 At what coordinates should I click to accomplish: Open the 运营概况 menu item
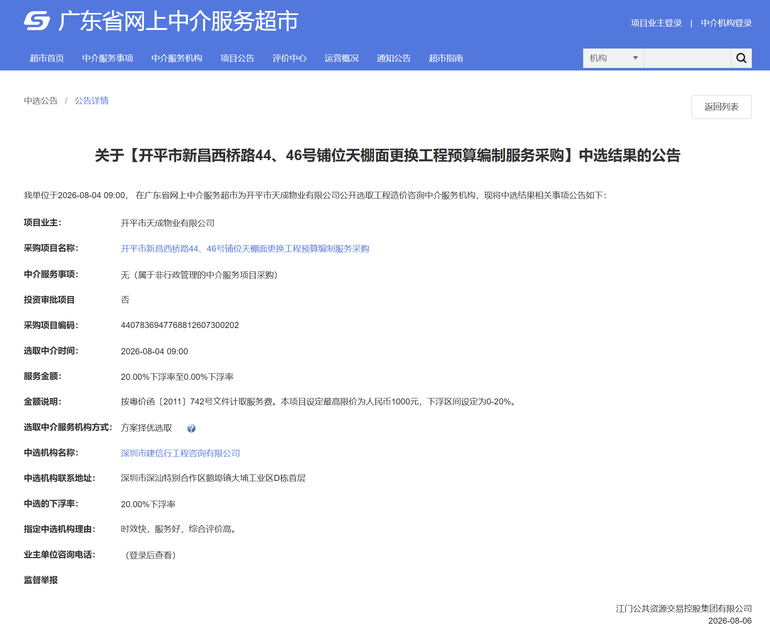[342, 58]
